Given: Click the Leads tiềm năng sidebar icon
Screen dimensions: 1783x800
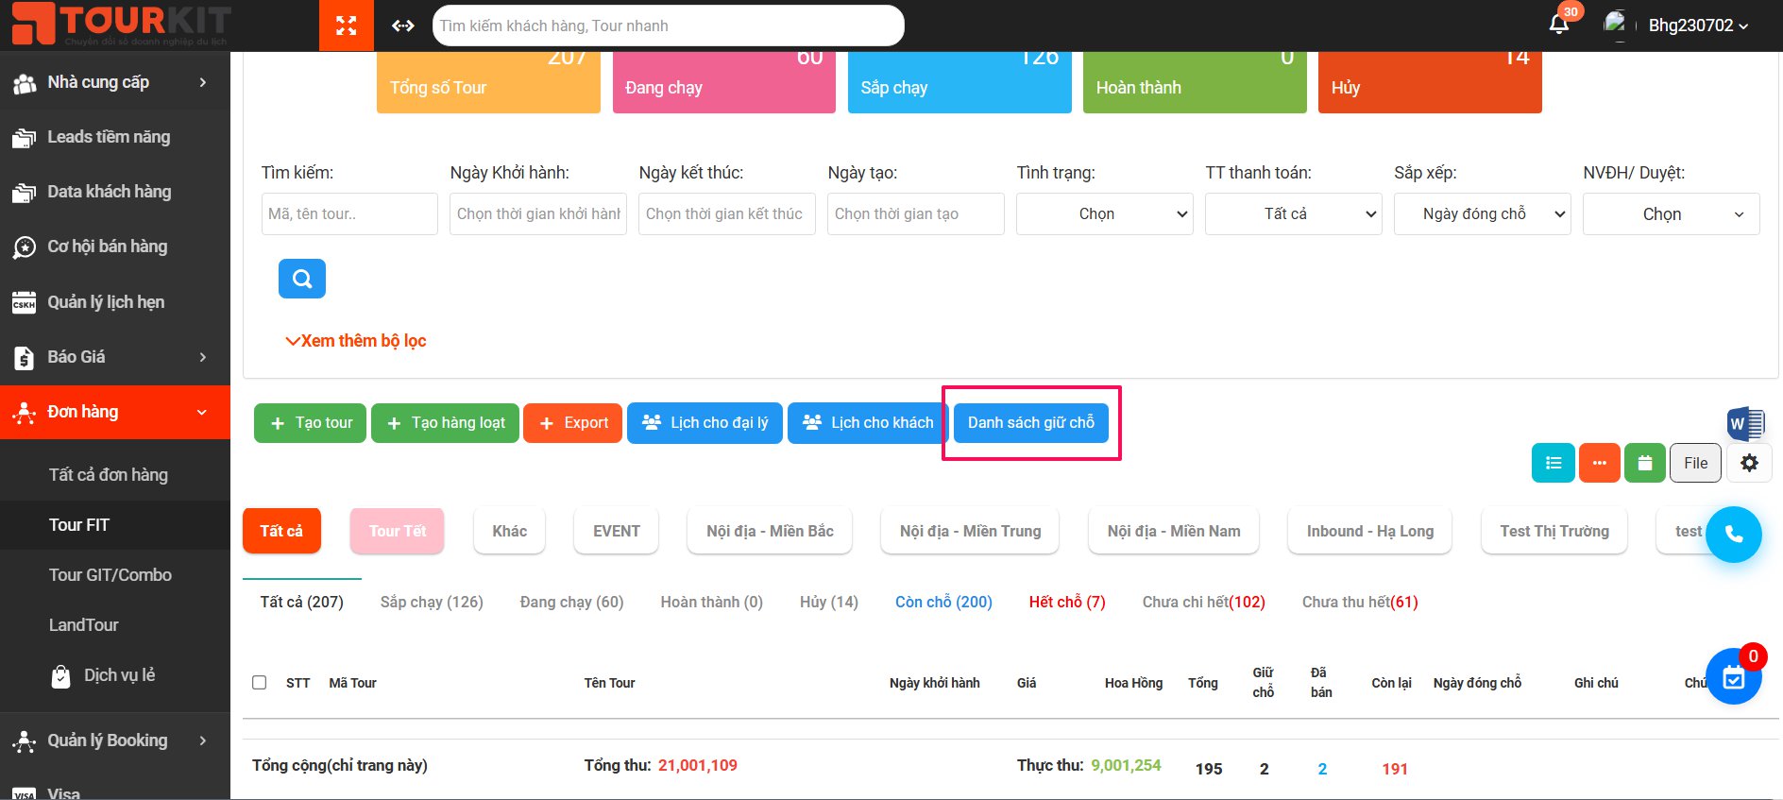Looking at the screenshot, I should pos(24,138).
